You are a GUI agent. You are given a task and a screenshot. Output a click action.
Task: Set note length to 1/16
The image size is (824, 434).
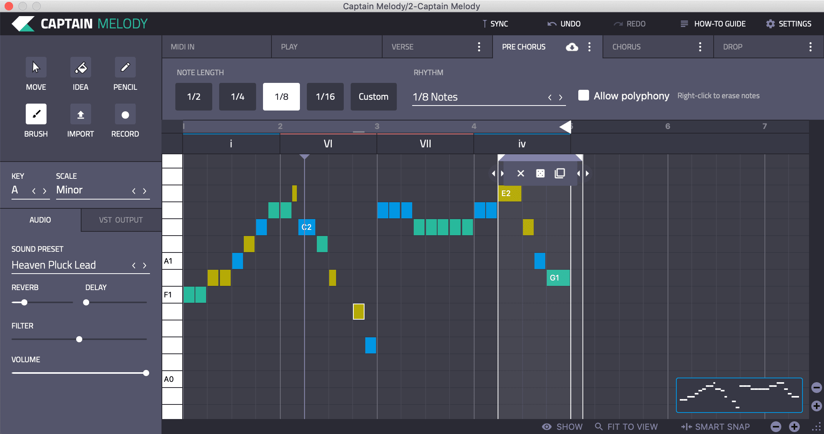pos(325,97)
